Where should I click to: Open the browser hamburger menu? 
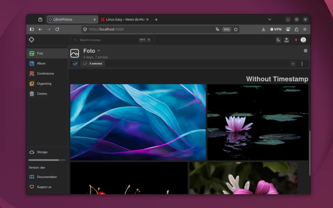[305, 29]
